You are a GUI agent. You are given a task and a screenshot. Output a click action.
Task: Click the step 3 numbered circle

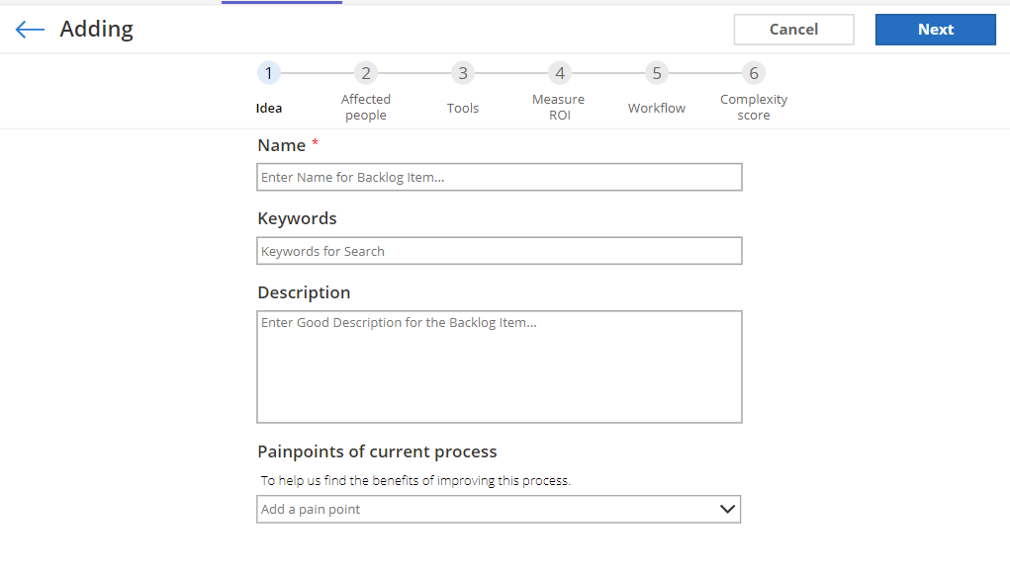pos(463,73)
